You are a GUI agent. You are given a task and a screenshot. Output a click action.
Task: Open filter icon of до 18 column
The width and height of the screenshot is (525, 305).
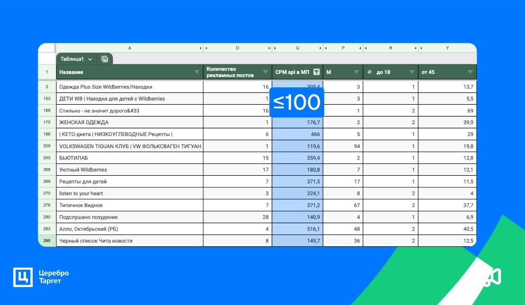click(x=412, y=72)
